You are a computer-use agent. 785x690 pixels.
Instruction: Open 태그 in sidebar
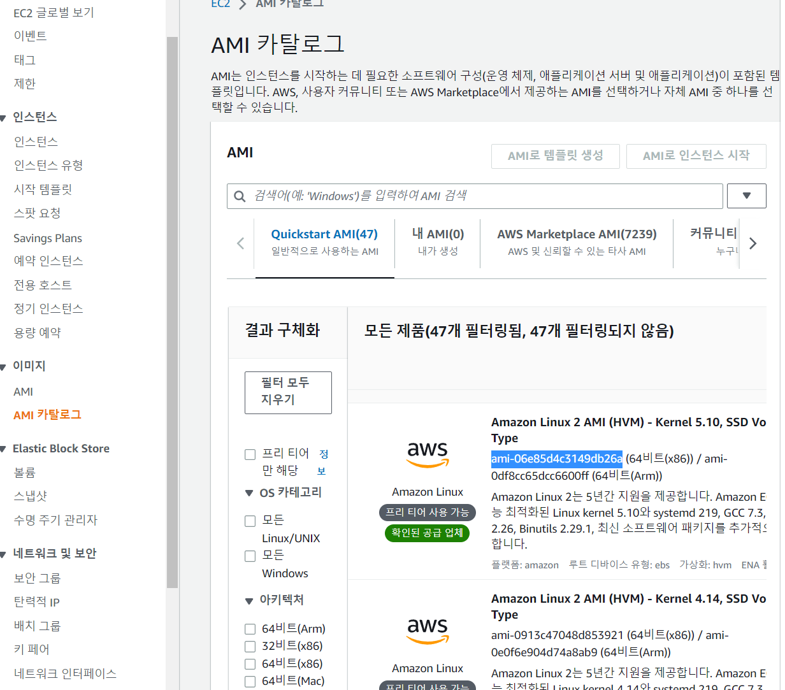(25, 60)
